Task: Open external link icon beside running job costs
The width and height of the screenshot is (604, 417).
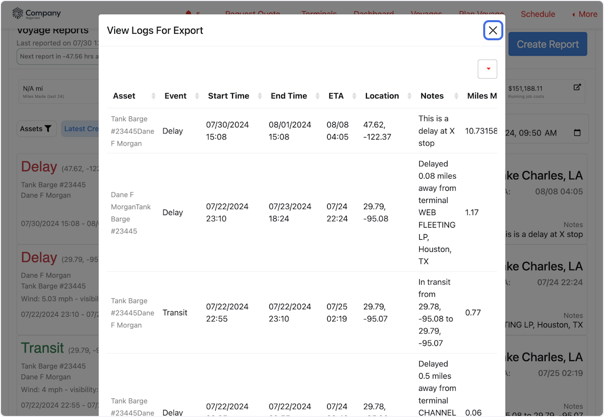Action: coord(577,87)
